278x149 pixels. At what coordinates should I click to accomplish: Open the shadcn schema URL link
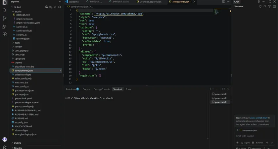pyautogui.click(x=119, y=14)
